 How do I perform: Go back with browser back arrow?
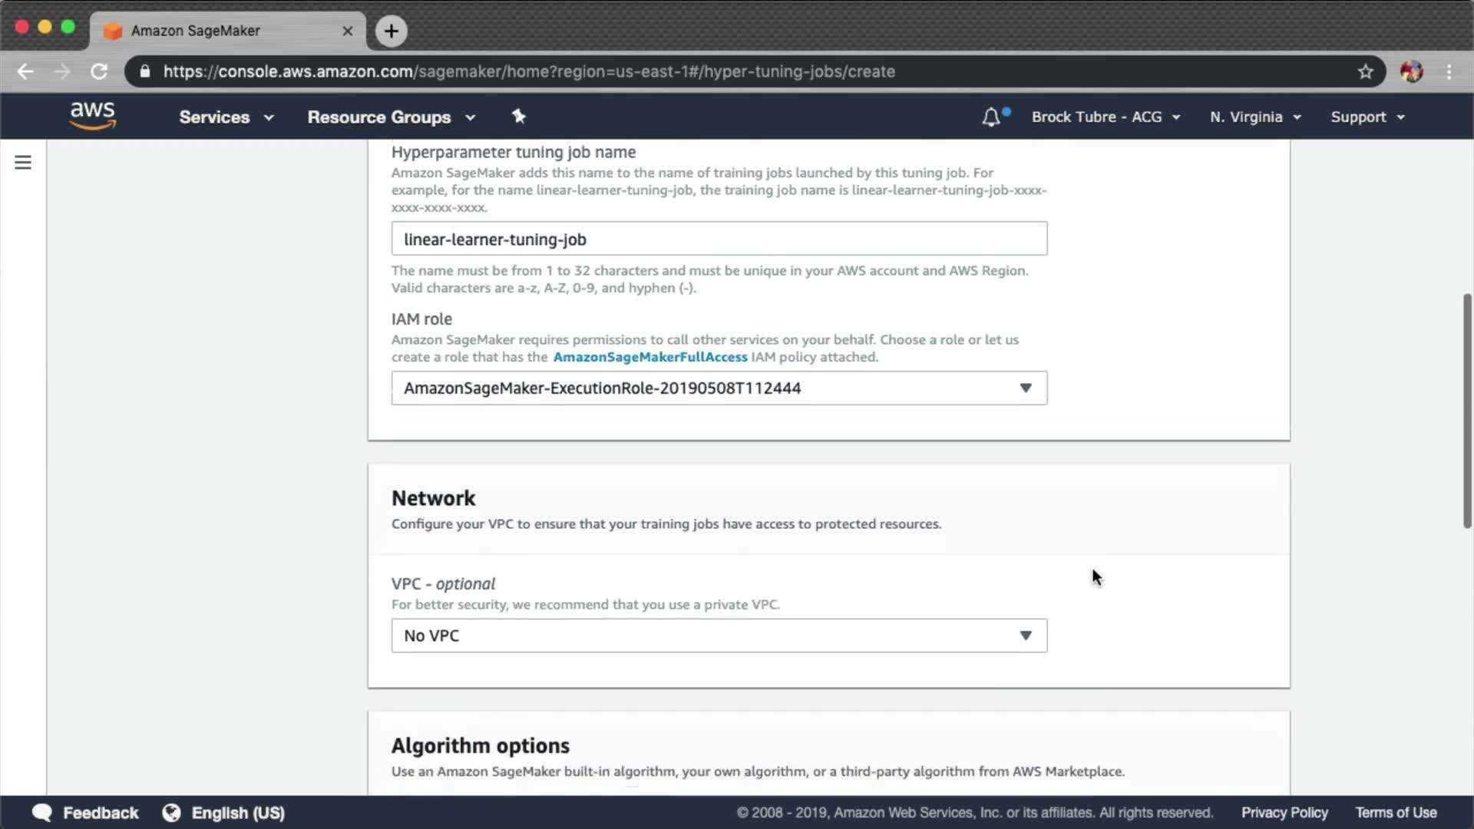(x=25, y=71)
